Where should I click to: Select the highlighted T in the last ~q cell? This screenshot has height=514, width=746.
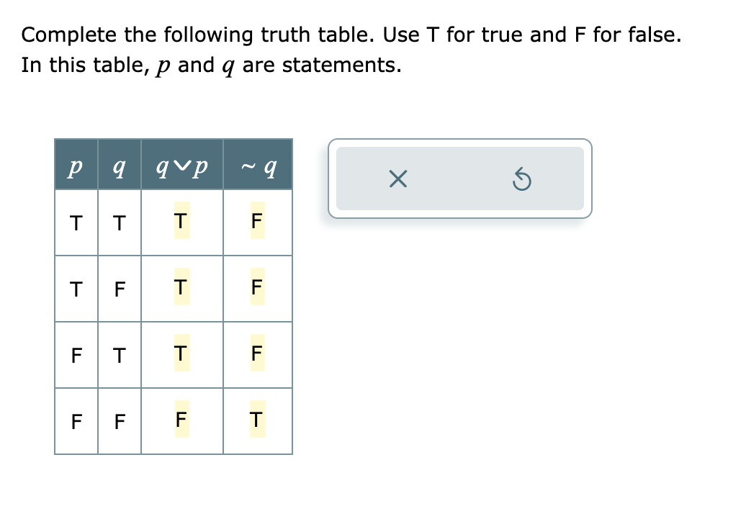(x=256, y=421)
